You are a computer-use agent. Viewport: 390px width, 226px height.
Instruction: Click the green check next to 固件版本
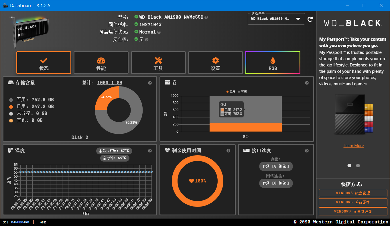[136, 24]
